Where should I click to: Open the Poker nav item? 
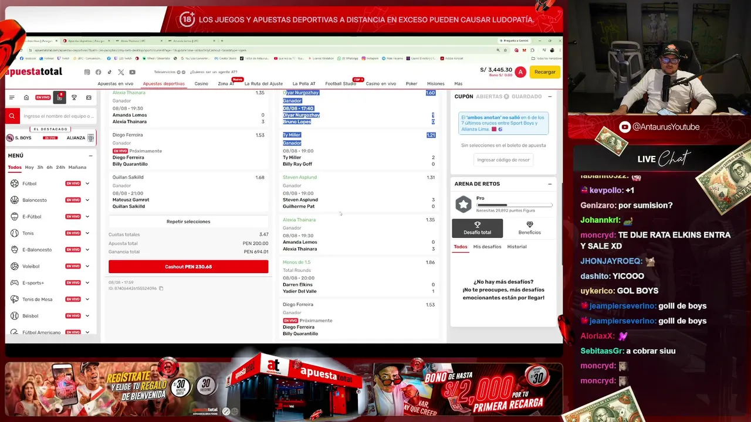pyautogui.click(x=411, y=84)
